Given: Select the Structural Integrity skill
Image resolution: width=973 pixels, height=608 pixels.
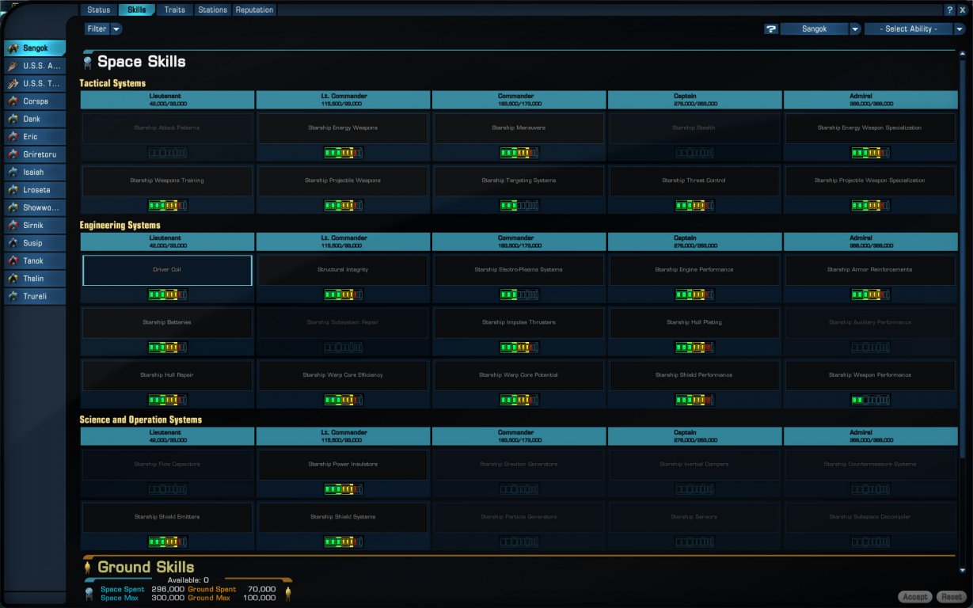Looking at the screenshot, I should point(343,270).
